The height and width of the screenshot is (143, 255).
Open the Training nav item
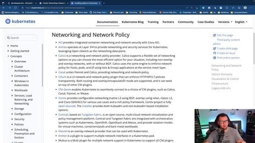tap(153, 22)
